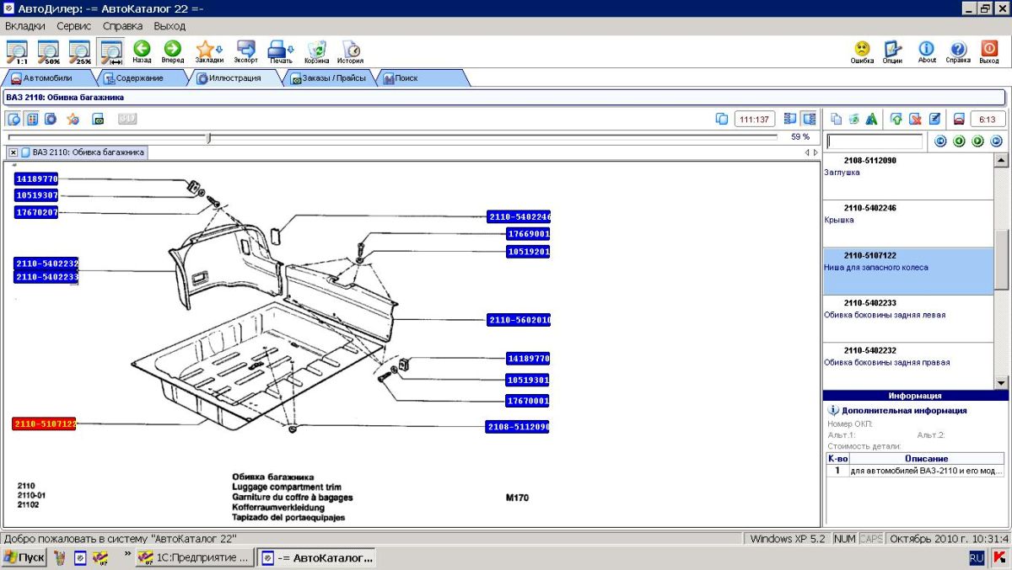Click the star bookmark illustration icon
Viewport: 1012px width, 570px height.
point(73,119)
